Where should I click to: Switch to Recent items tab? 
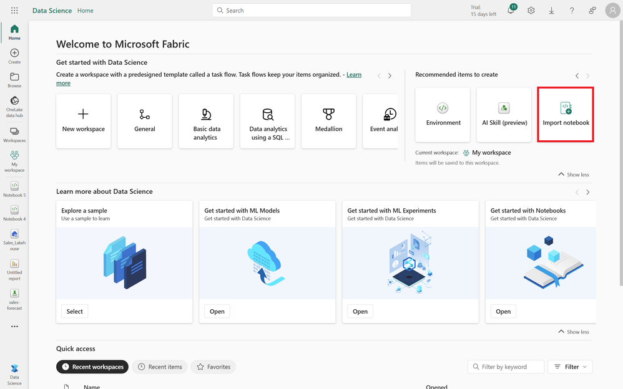click(x=160, y=367)
